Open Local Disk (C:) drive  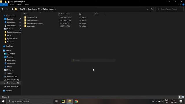(x=12, y=77)
